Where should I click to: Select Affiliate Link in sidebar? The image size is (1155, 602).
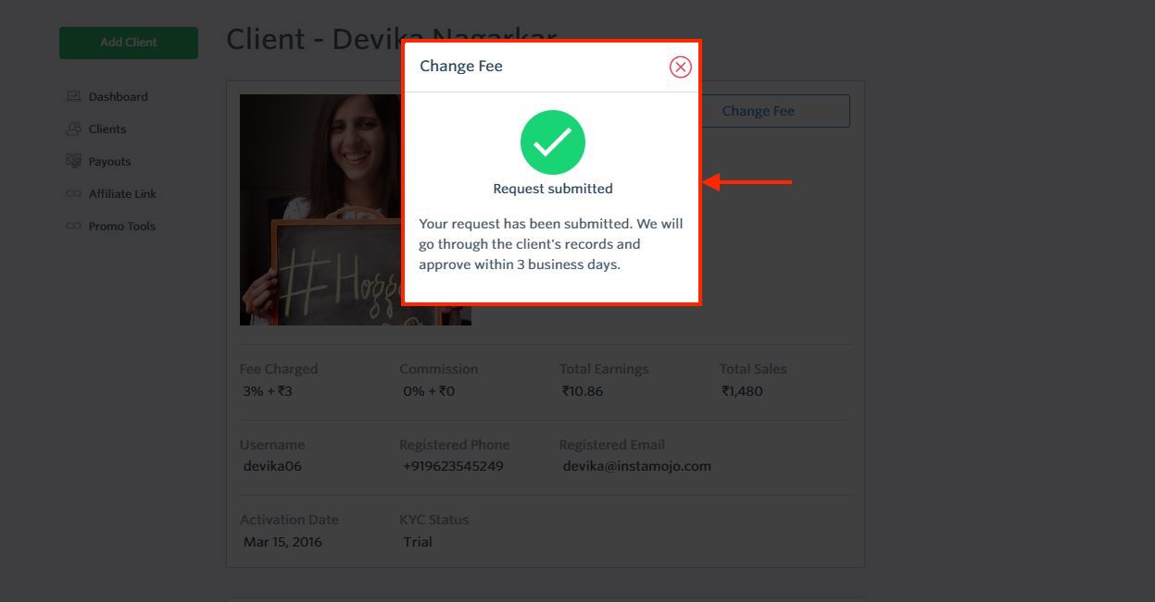pyautogui.click(x=123, y=193)
